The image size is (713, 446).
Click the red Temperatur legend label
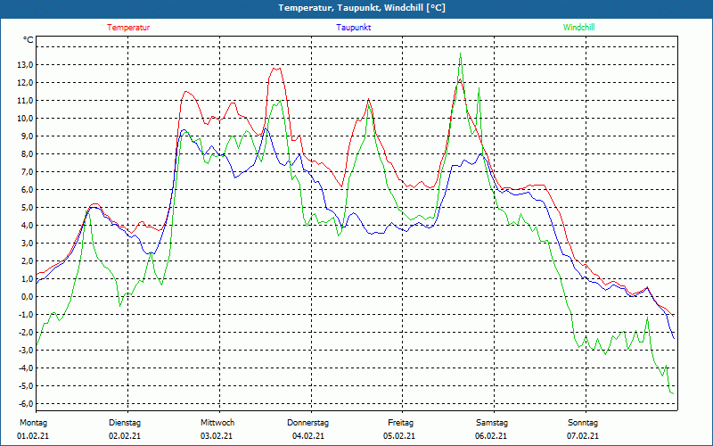128,28
